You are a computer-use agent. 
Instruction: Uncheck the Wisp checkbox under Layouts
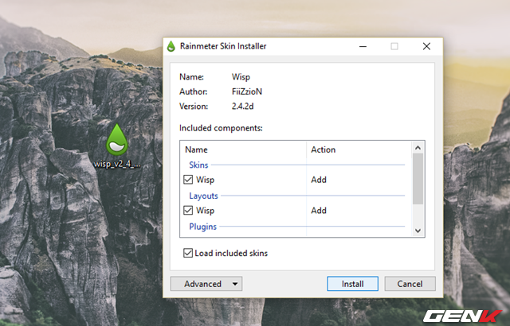point(189,211)
